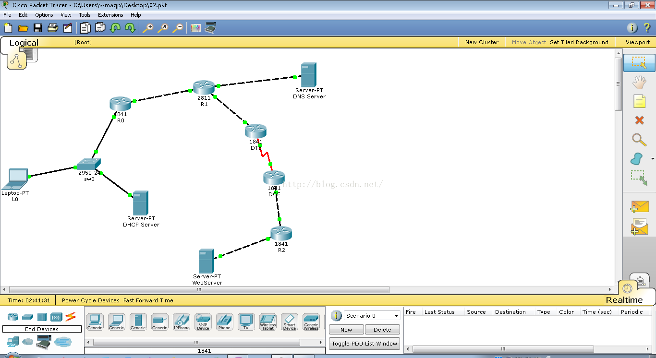Click the Viewport button

pos(638,42)
